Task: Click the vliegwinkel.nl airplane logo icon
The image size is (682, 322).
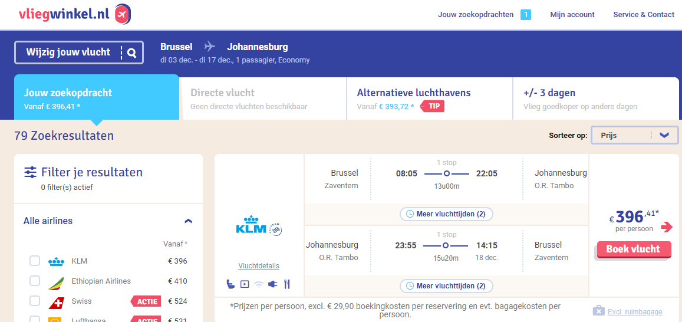Action: tap(123, 15)
